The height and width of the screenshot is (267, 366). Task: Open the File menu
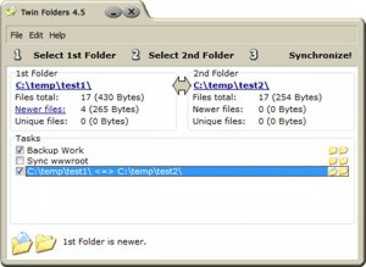click(x=17, y=35)
